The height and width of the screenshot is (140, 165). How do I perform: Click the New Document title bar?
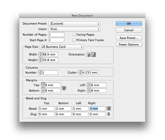[82, 16]
